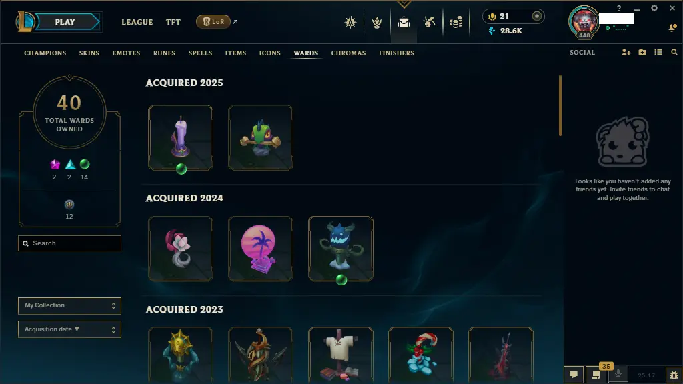The height and width of the screenshot is (384, 683).
Task: Open the chat bubble icon
Action: tap(574, 375)
